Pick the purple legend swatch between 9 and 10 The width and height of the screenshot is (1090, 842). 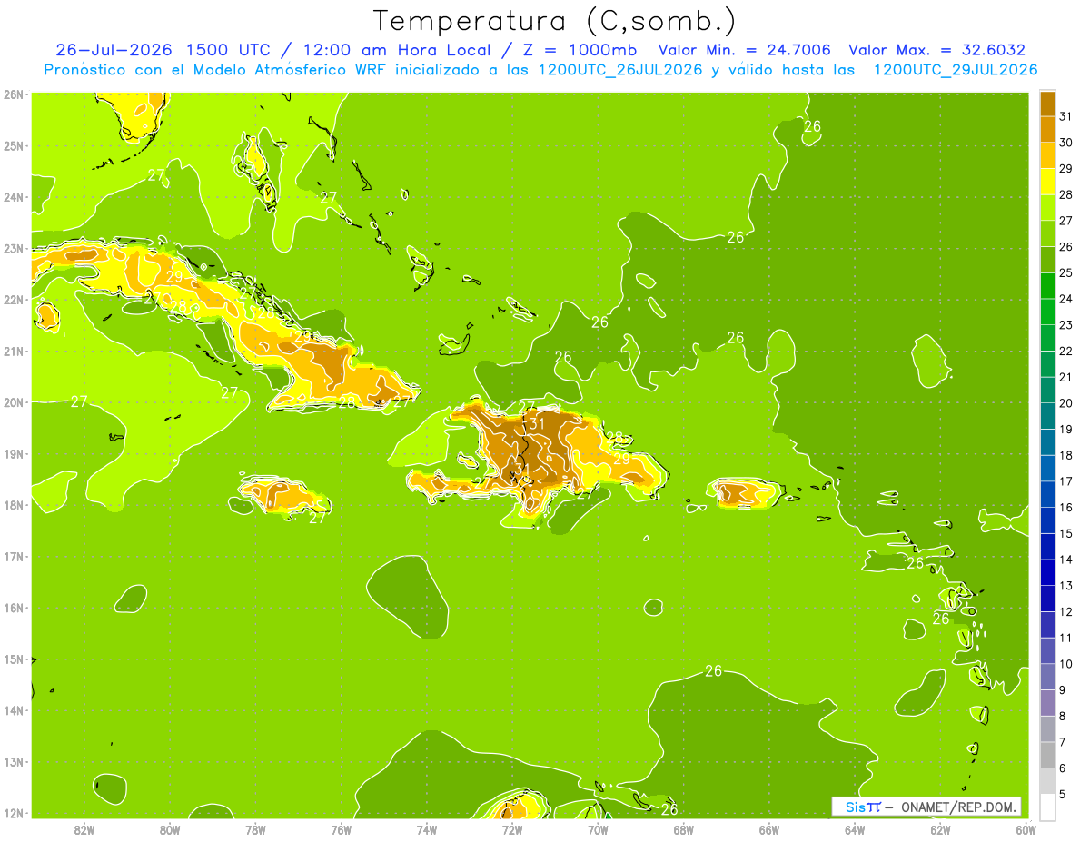pos(1047,677)
